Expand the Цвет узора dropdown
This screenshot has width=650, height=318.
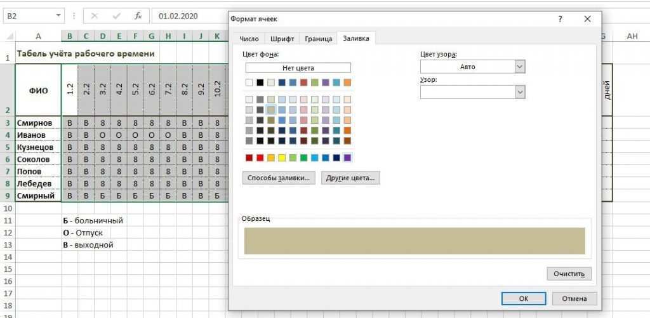[520, 67]
